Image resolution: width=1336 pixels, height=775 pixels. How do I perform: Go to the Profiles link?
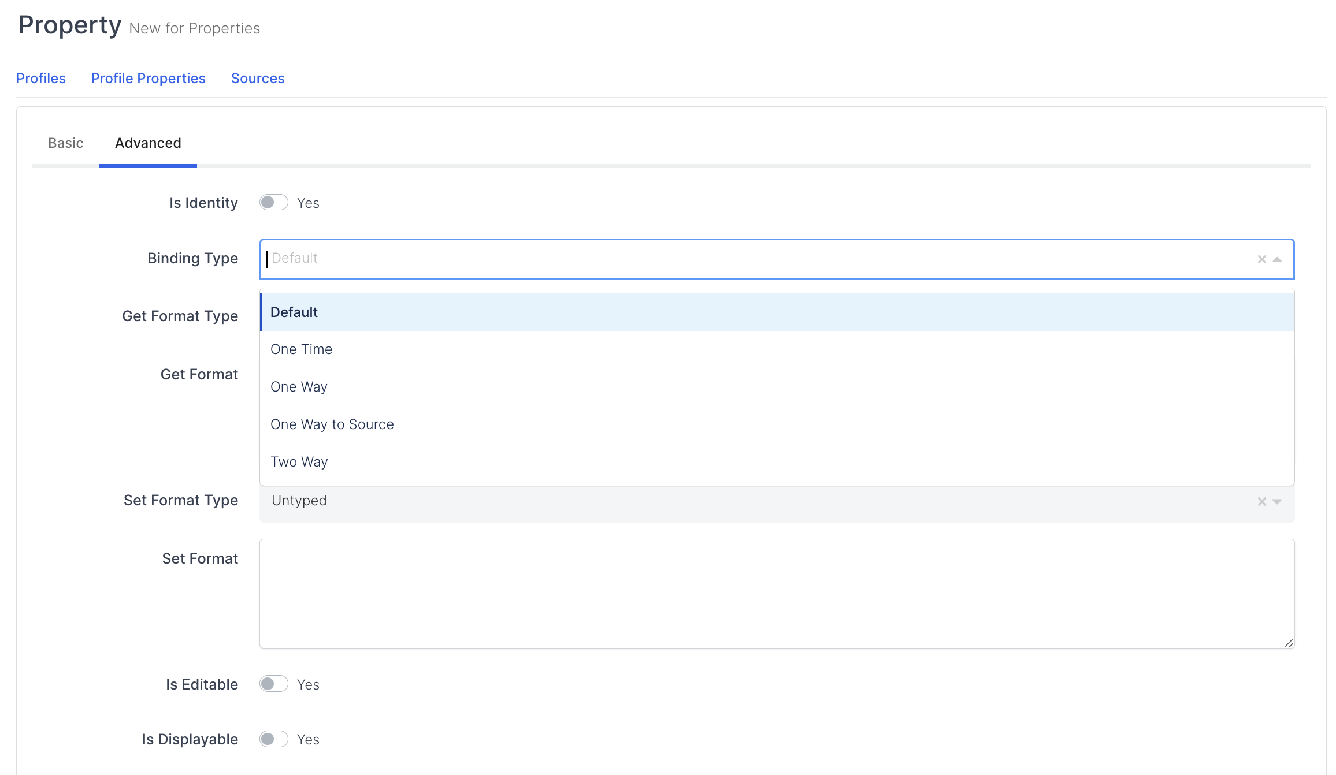coord(41,79)
